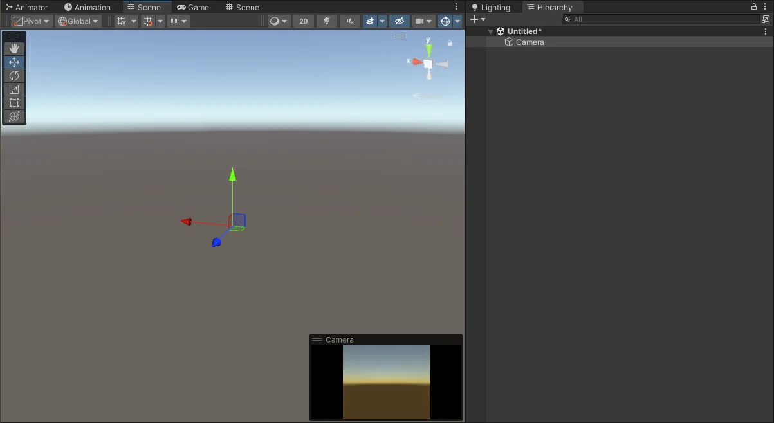Select the Untitled scene row
Viewport: 774px width, 423px height.
point(620,31)
